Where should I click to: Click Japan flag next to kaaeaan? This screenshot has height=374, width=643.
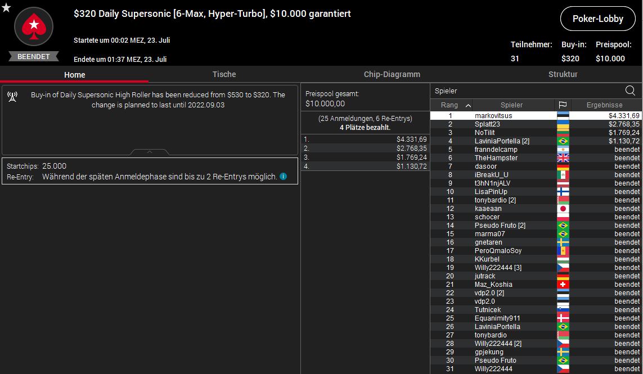[563, 209]
